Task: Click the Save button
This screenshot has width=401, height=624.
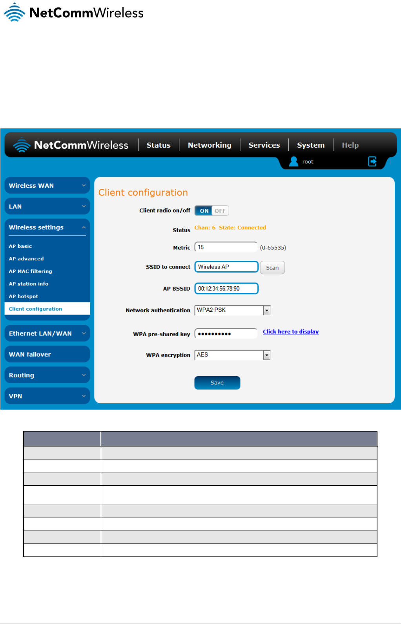Action: click(x=217, y=382)
